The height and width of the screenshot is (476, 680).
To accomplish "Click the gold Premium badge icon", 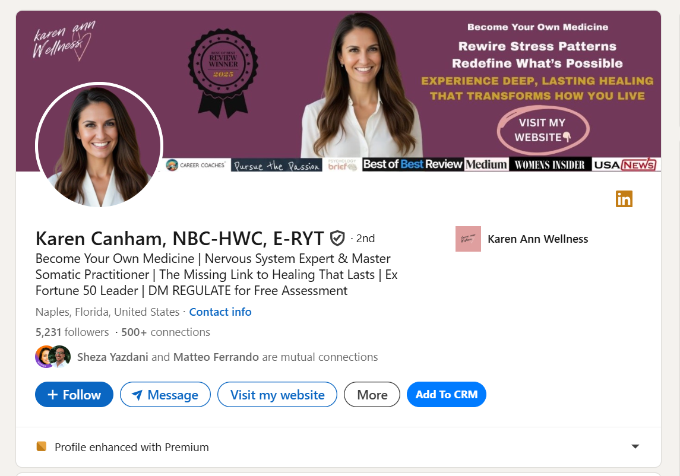I will 42,446.
